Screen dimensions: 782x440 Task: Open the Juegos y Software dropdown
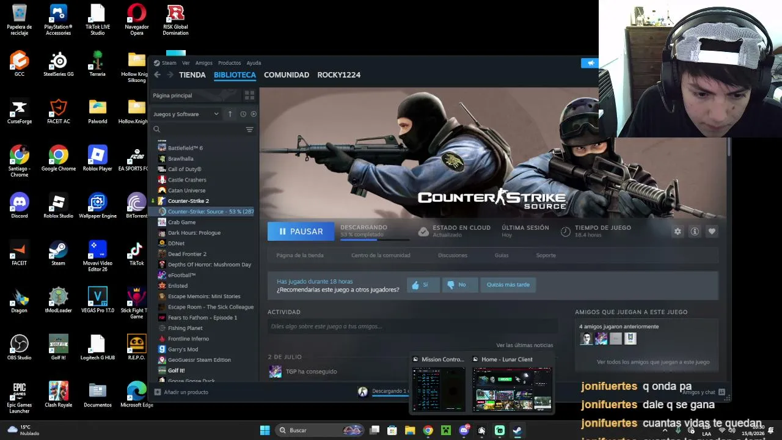click(186, 114)
